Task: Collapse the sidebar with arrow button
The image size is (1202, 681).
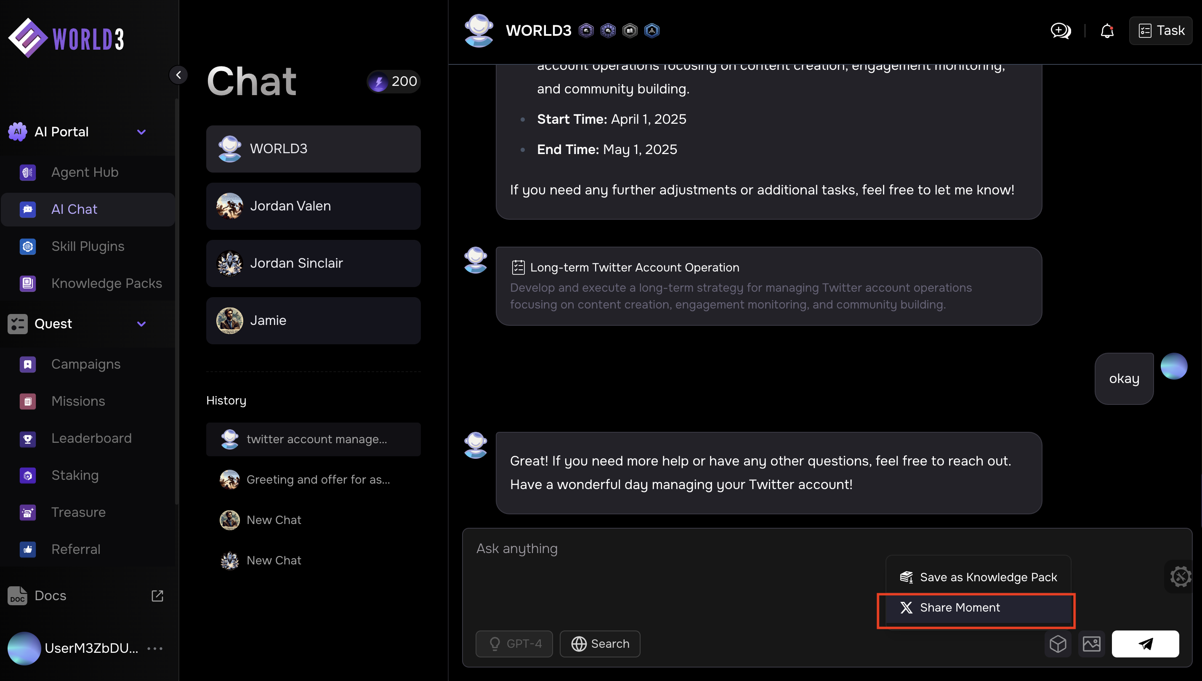Action: click(x=178, y=75)
